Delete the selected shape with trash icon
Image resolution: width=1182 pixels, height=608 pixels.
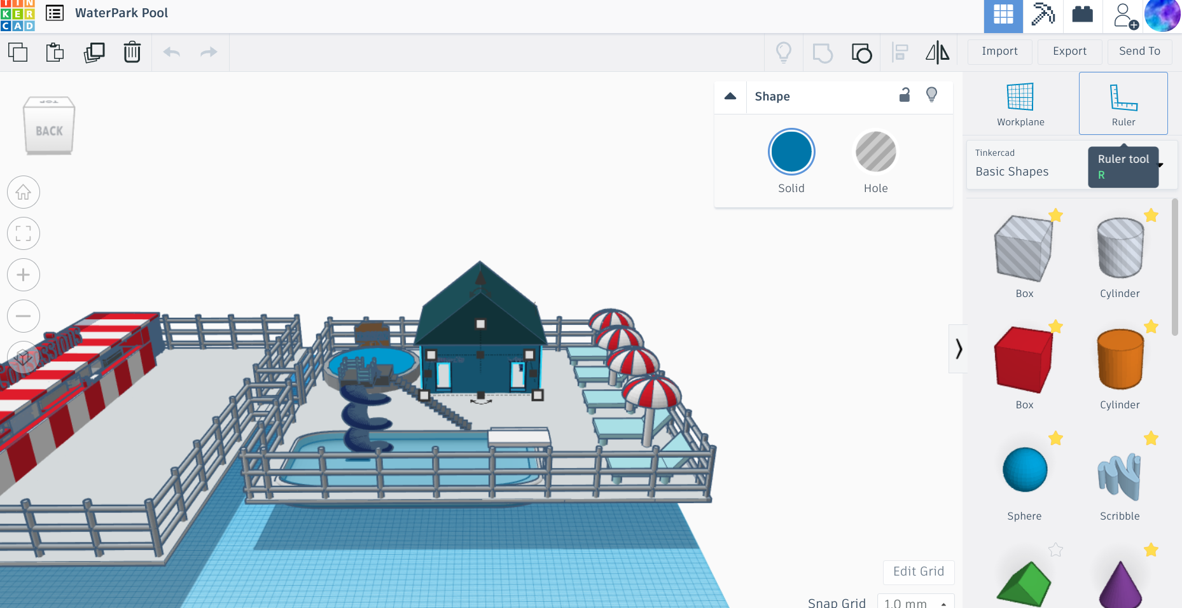click(x=132, y=52)
